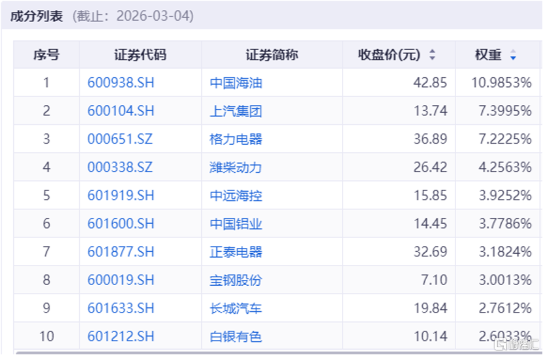Click the 证券代码 column header
Screen dimensions: 543x355
[x=140, y=55]
